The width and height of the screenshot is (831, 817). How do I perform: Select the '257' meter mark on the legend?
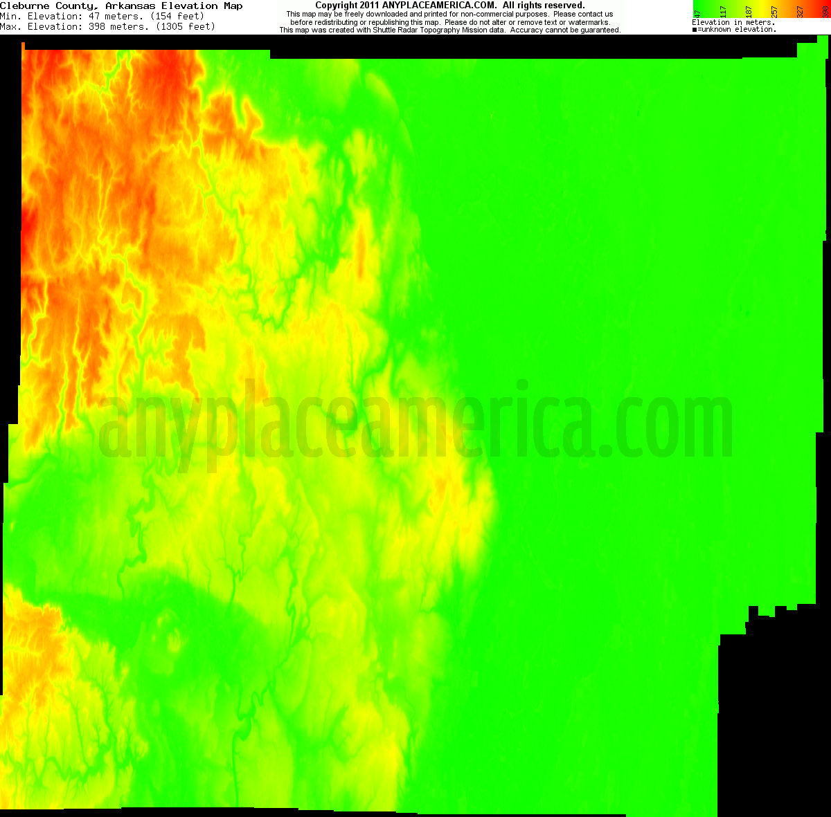tap(774, 12)
